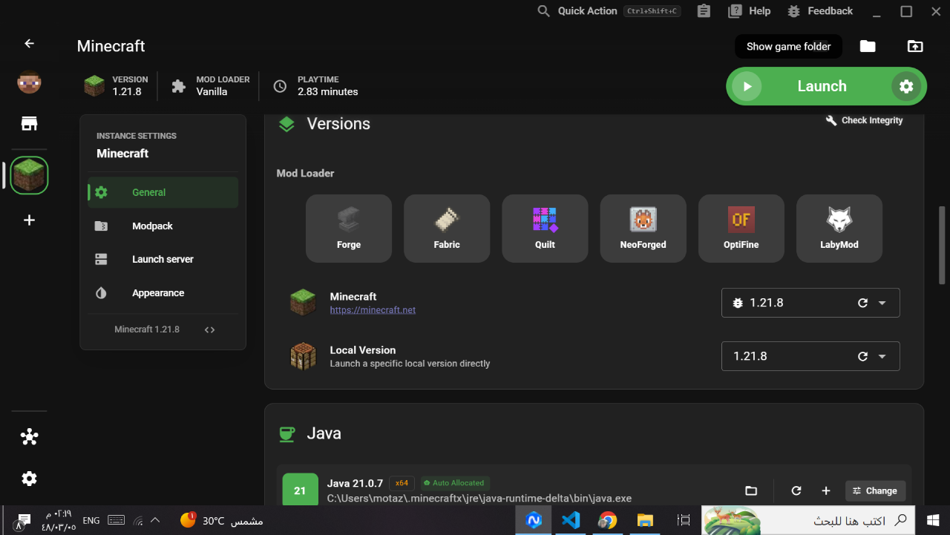Open the store icon in the sidebar

[29, 124]
